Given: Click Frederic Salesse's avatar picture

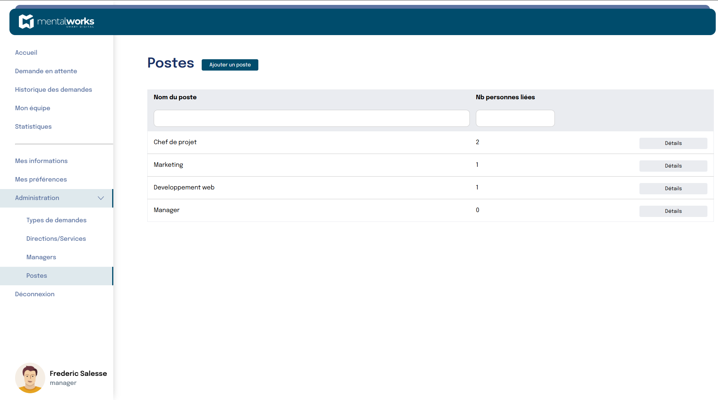Looking at the screenshot, I should [30, 378].
